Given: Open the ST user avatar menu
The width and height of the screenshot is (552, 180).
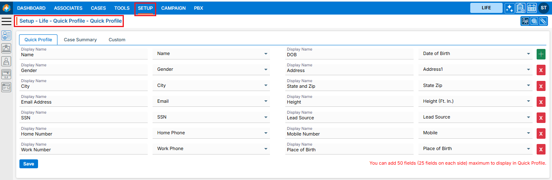Looking at the screenshot, I should (x=544, y=8).
